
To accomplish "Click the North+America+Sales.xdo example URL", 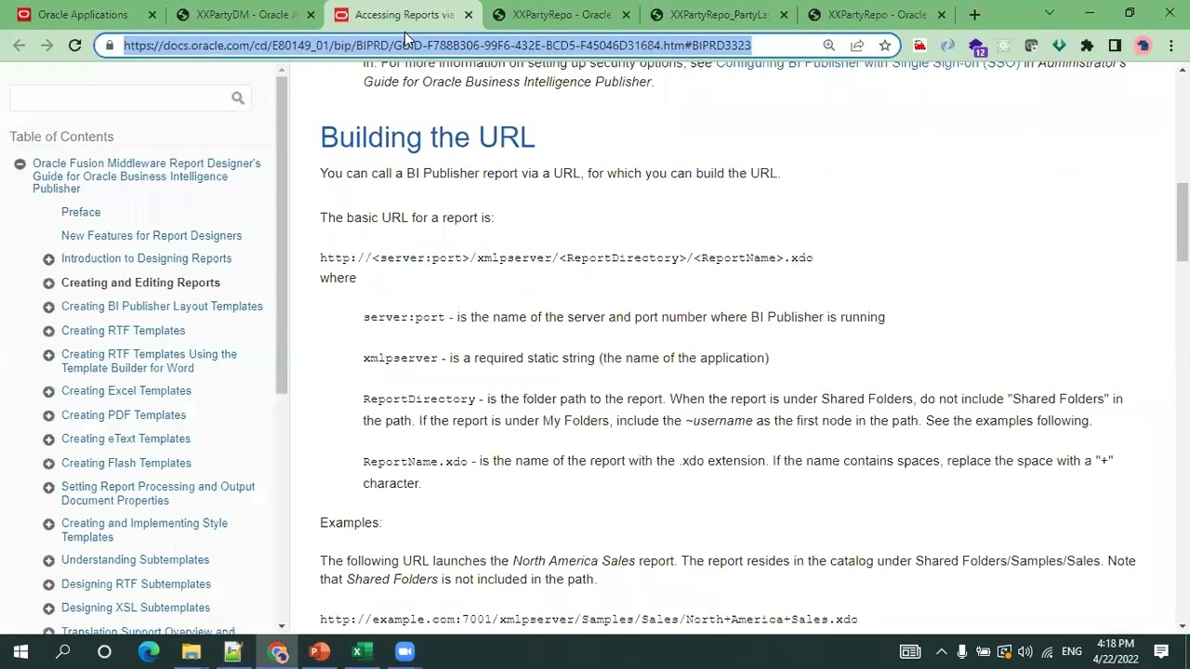I will tap(588, 620).
